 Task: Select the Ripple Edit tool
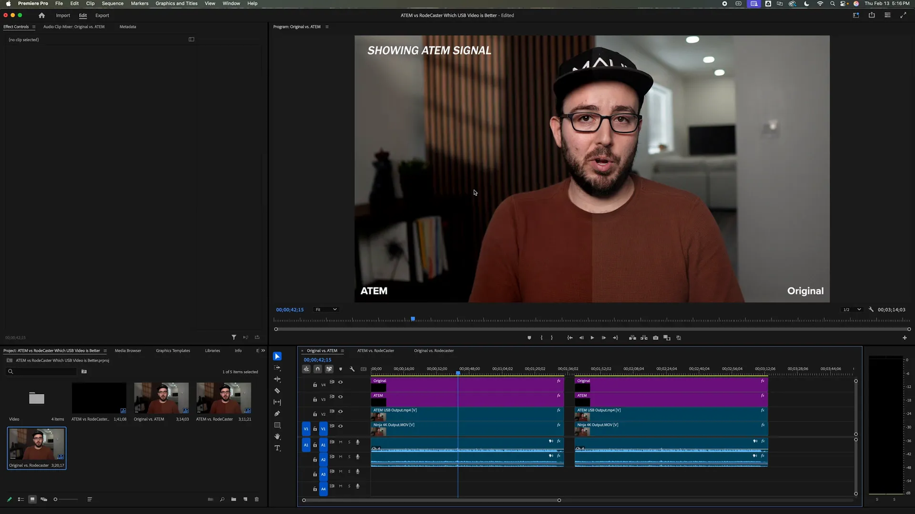coord(277,379)
